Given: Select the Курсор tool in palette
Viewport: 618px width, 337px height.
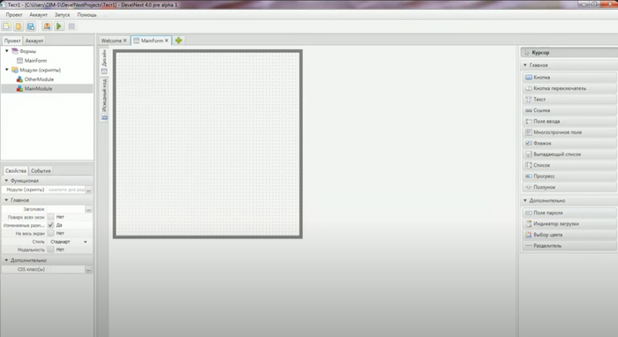Looking at the screenshot, I should tap(569, 52).
